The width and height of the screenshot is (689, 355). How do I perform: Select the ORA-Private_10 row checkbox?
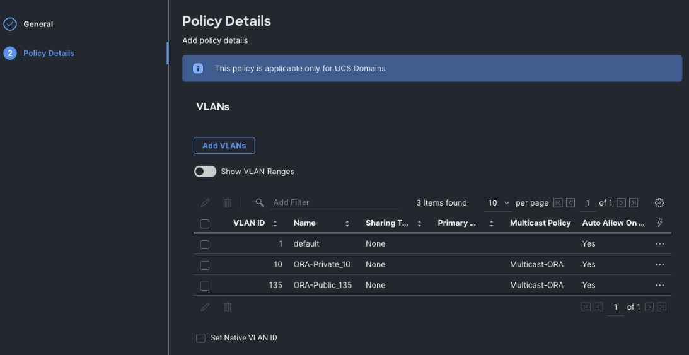(x=204, y=265)
